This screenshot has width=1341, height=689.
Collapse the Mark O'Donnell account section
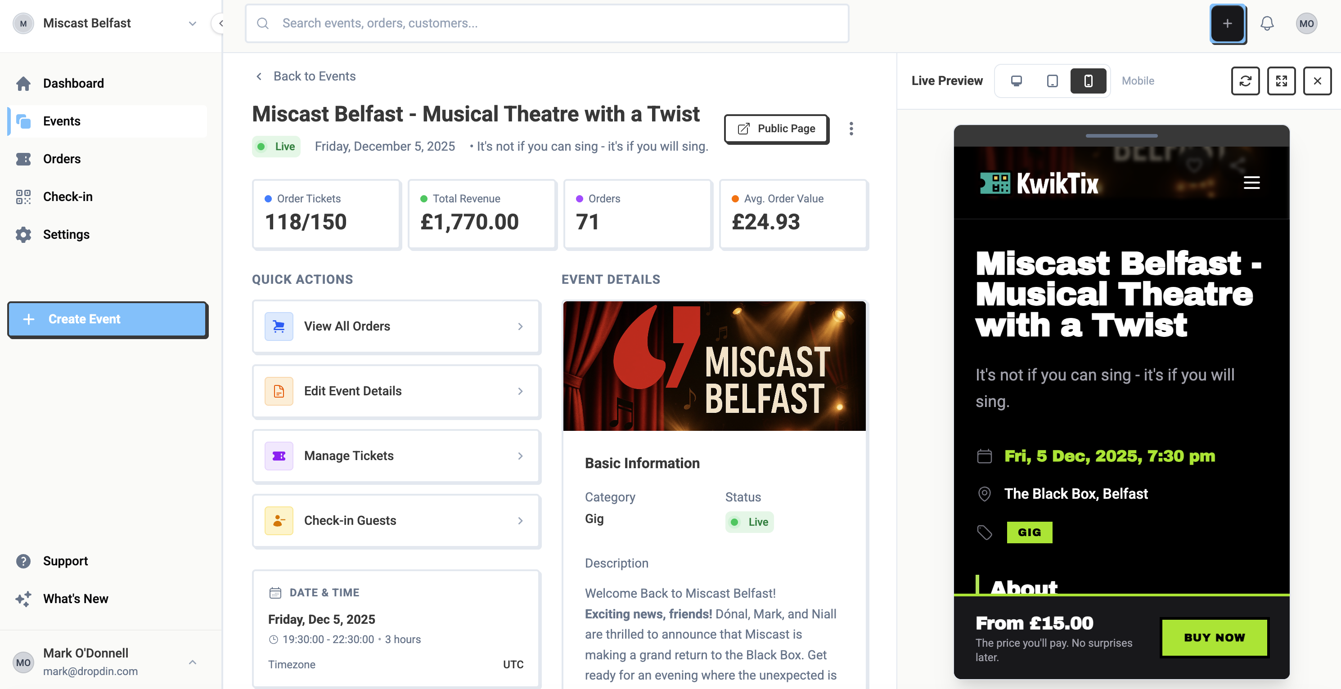193,662
